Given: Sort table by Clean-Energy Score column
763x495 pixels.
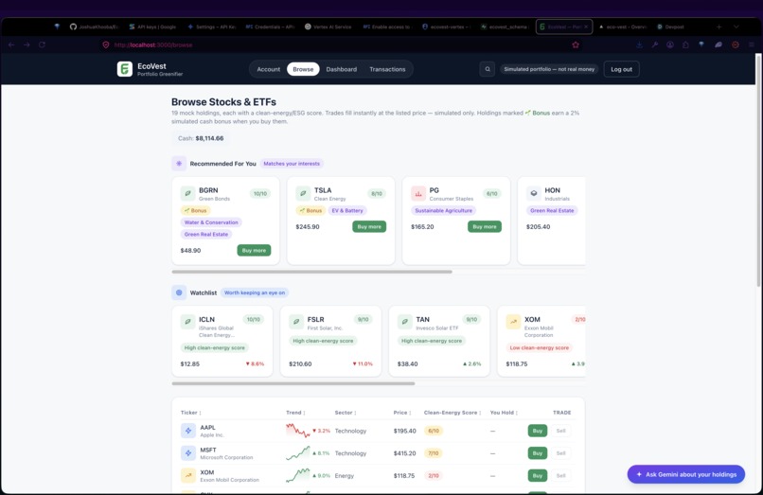Looking at the screenshot, I should (452, 413).
